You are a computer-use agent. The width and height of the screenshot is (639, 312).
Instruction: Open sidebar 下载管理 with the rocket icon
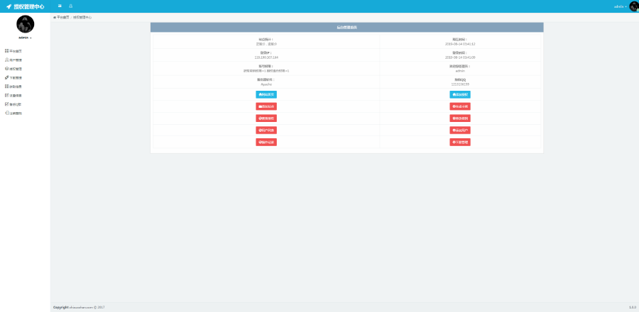click(x=13, y=78)
